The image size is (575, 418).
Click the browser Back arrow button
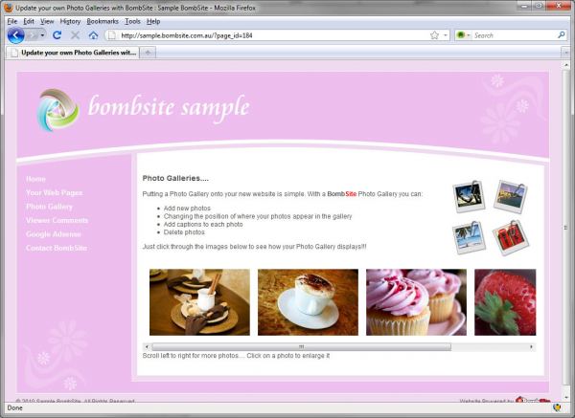[15, 35]
